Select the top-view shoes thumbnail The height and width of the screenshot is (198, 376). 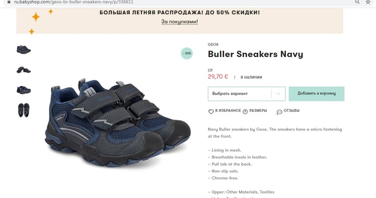(x=23, y=110)
